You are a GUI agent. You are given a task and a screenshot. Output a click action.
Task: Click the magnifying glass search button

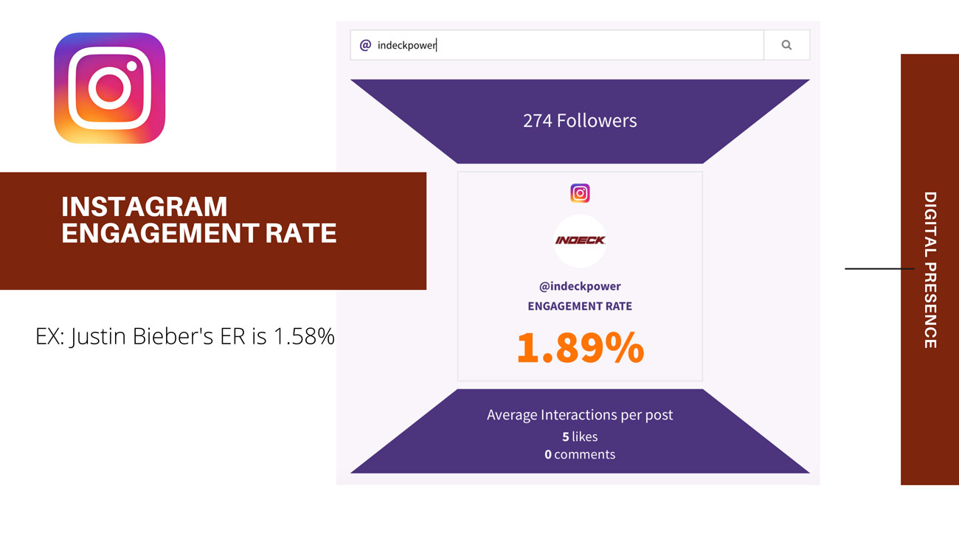tap(786, 45)
